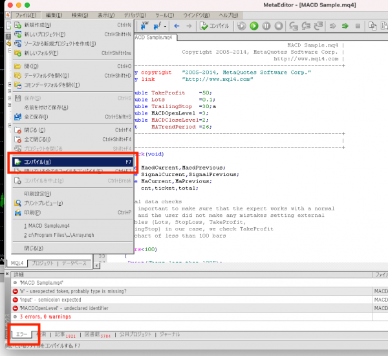Image resolution: width=388 pixels, height=356 pixels.
Task: Click the horizontal scrollbar left arrow
Action: tap(97, 265)
